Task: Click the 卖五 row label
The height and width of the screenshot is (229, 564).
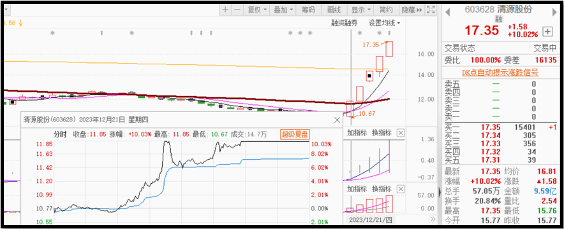Action: point(452,84)
